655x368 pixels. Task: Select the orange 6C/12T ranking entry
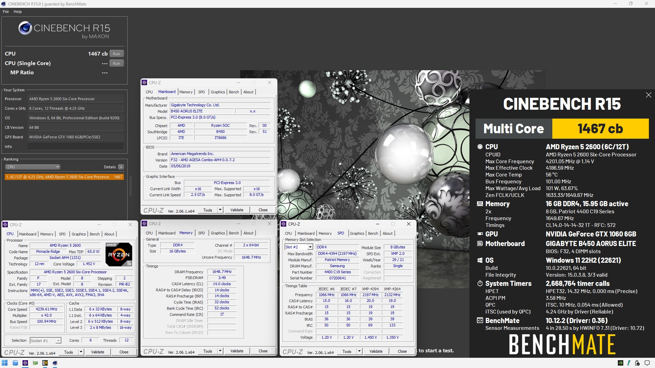(64, 177)
